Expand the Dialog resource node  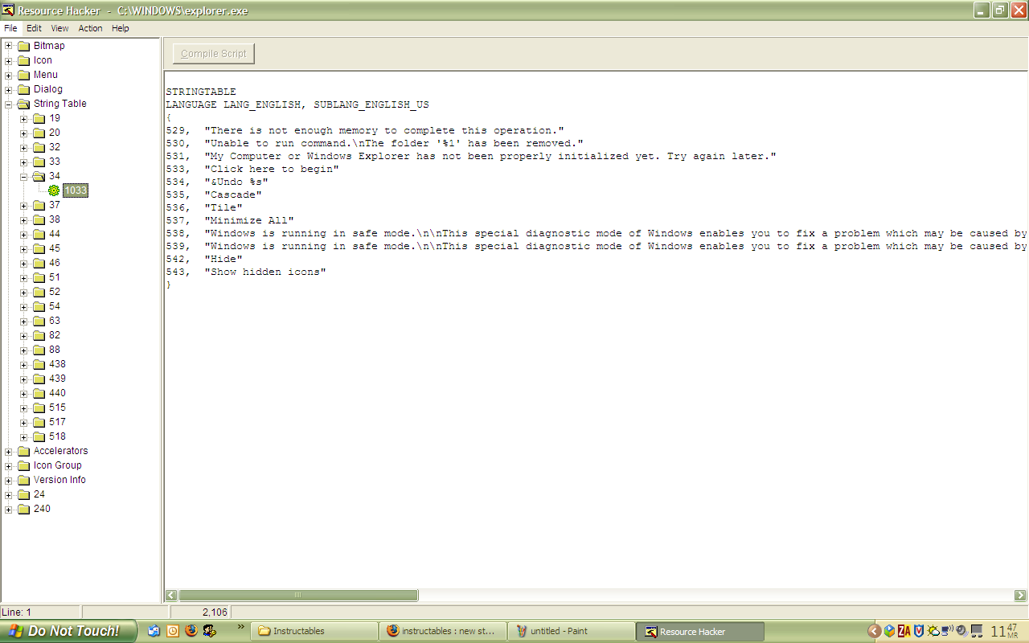click(x=9, y=89)
